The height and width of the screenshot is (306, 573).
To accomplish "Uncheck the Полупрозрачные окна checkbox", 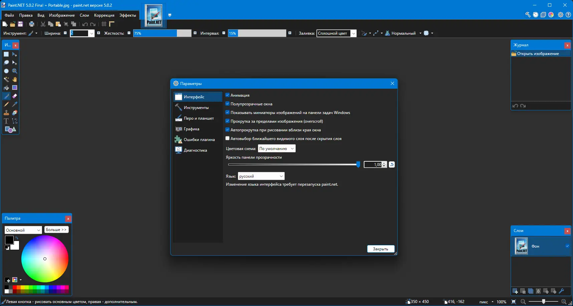I will tap(228, 104).
